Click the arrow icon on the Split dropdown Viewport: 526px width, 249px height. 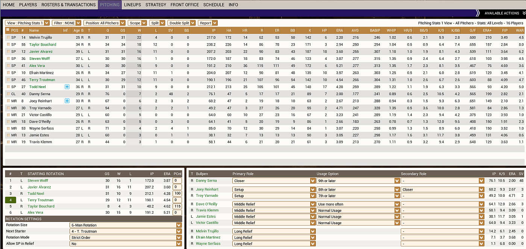pyautogui.click(x=162, y=23)
